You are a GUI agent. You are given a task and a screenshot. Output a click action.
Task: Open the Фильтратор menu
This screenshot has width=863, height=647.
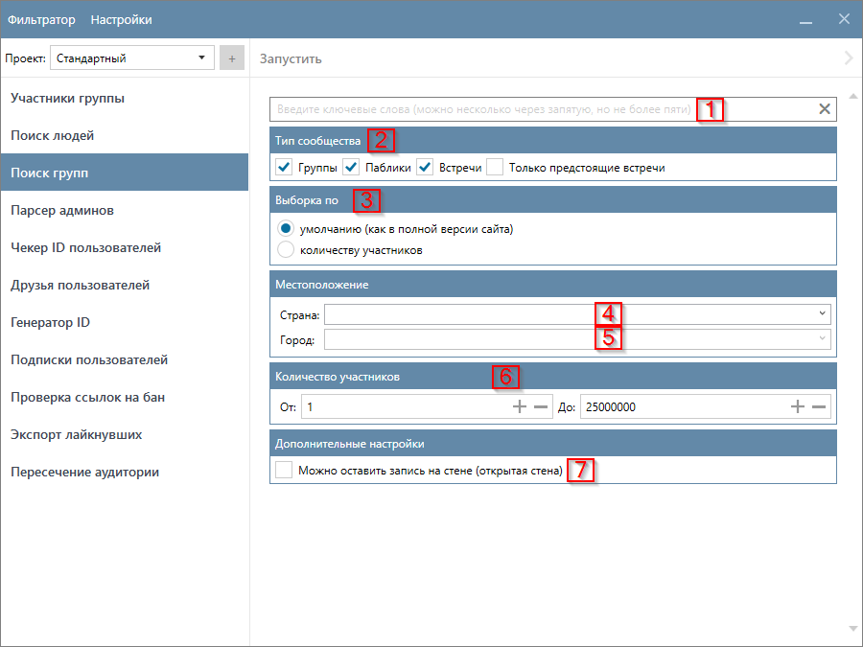click(x=40, y=20)
